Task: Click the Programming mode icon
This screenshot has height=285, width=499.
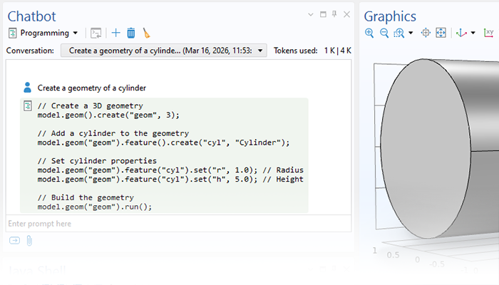Action: point(12,33)
